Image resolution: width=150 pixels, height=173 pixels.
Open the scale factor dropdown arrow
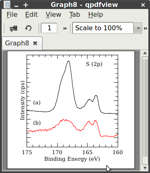pyautogui.click(x=138, y=28)
